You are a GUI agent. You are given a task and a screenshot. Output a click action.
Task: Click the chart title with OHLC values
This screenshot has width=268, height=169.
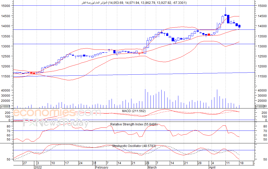(134, 3)
